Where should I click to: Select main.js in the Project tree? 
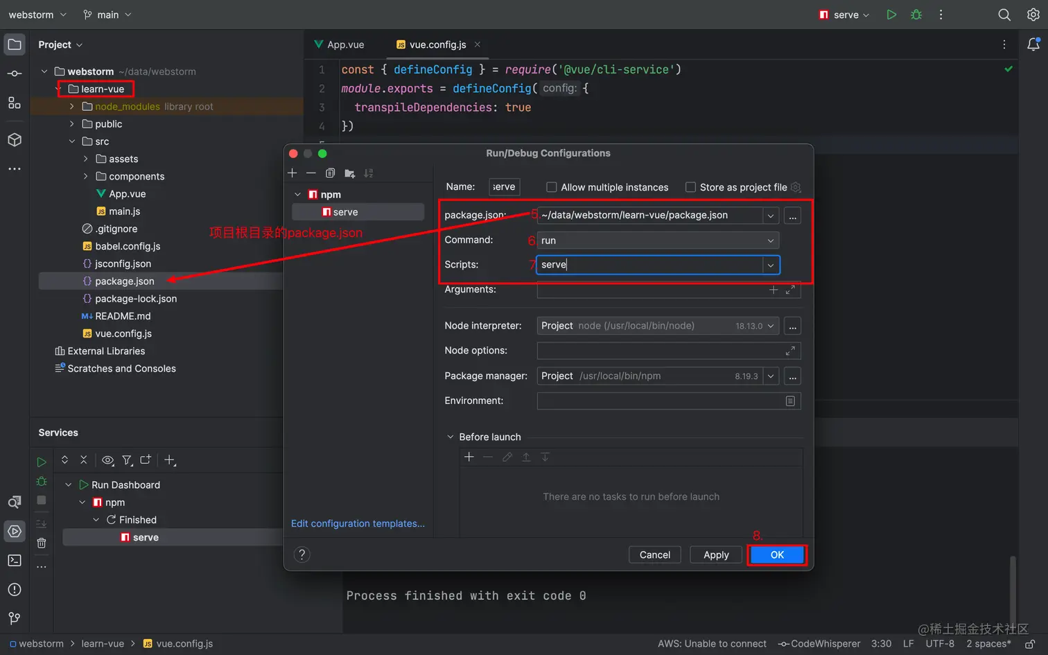coord(125,211)
